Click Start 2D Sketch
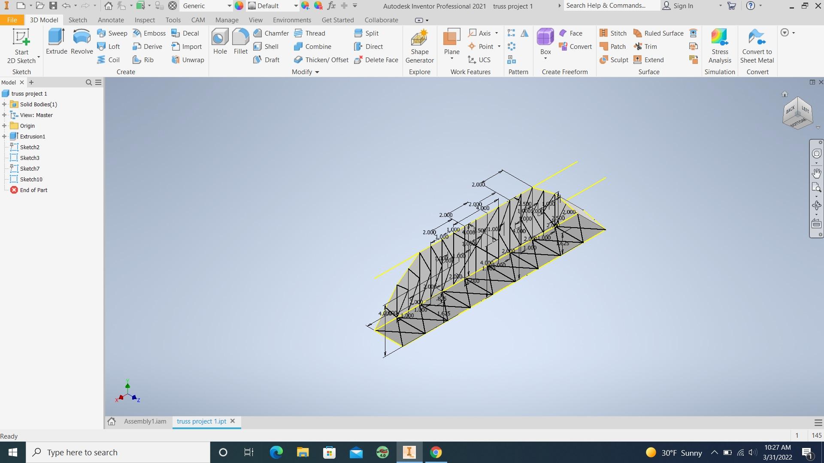Screen dimensions: 824x463 tap(21, 46)
